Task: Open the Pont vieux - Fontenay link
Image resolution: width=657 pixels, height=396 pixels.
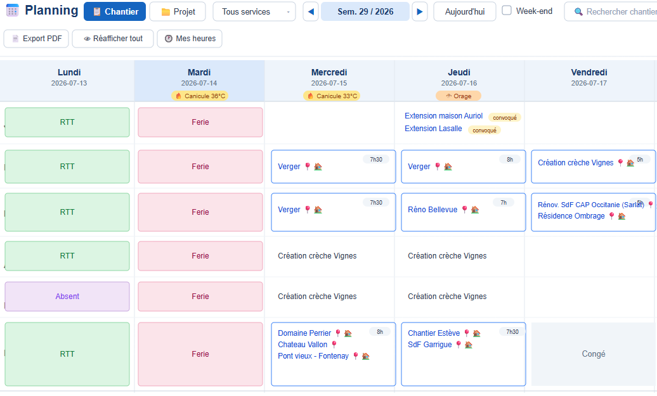Action: (x=313, y=355)
